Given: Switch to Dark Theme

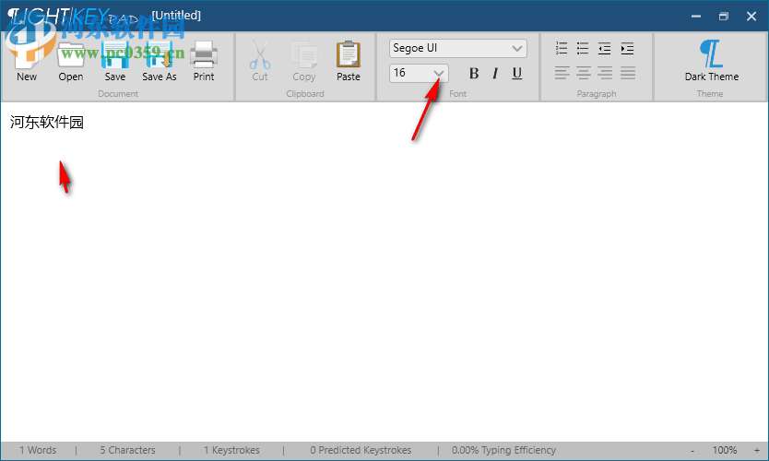Looking at the screenshot, I should [x=711, y=61].
